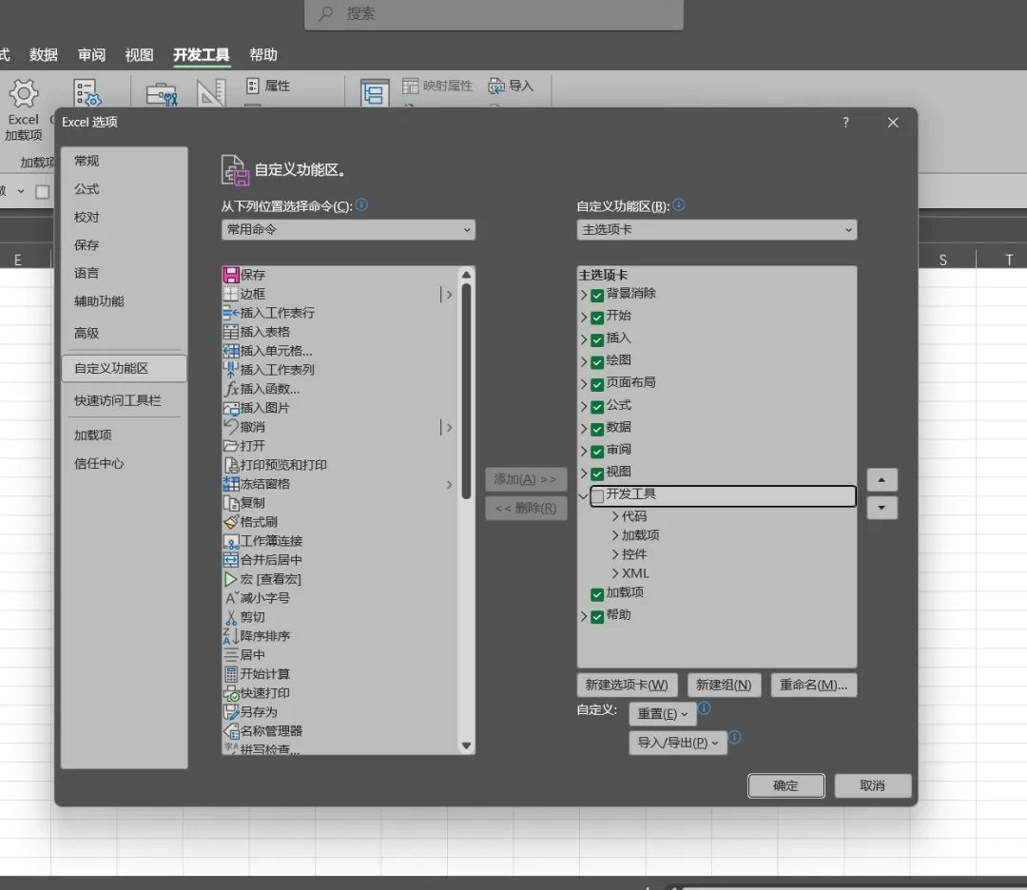
Task: Select the 格式刷 format painter icon
Action: (231, 522)
